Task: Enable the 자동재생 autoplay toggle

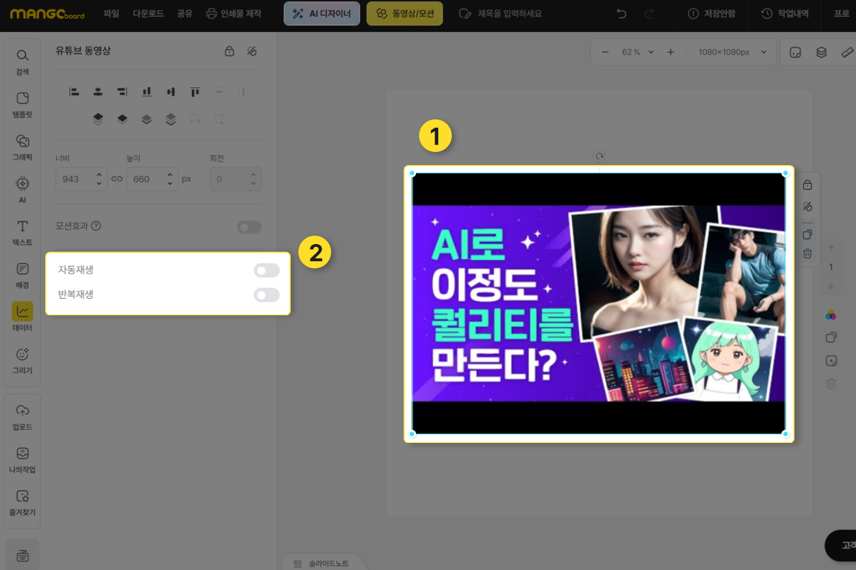Action: [x=266, y=270]
